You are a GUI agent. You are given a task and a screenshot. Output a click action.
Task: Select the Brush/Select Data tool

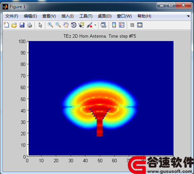coord(89,25)
